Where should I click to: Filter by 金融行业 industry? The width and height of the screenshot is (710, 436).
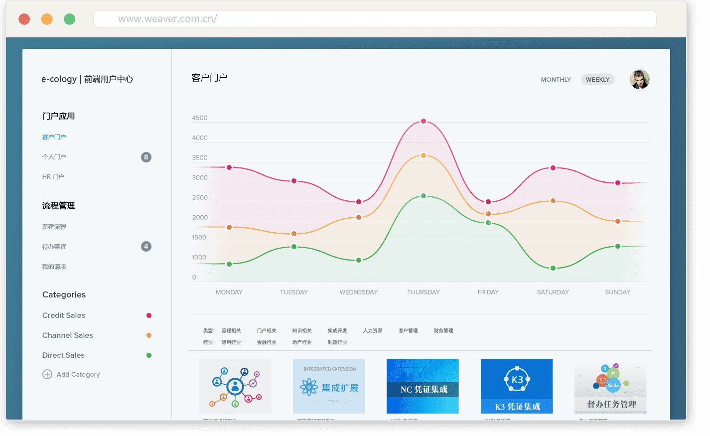(x=267, y=342)
